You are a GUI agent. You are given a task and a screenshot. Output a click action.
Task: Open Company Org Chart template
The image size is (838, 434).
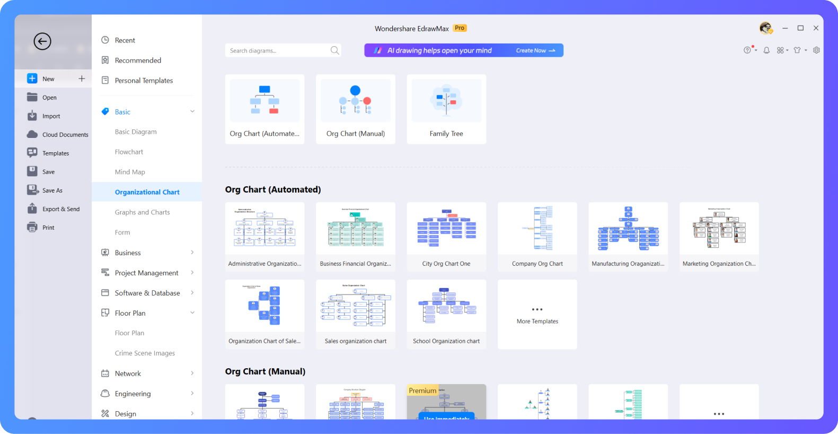pyautogui.click(x=537, y=237)
